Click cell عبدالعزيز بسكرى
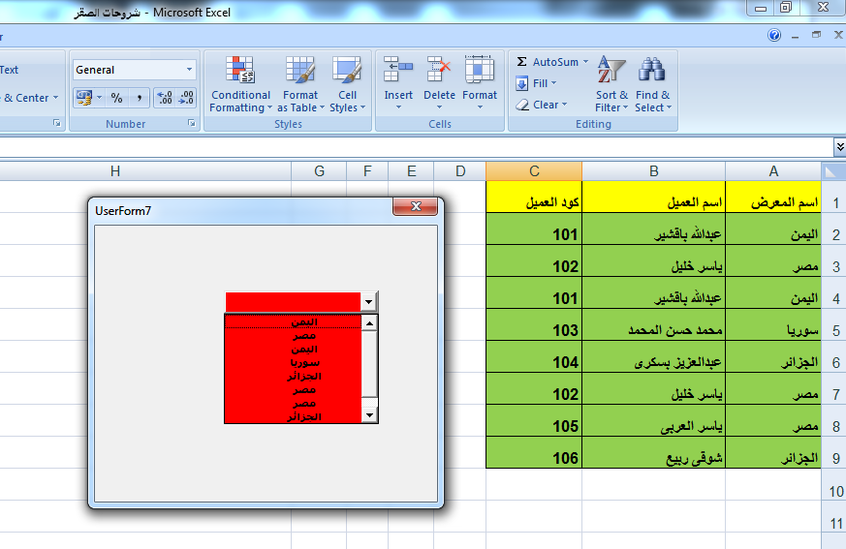Viewport: 846px width, 549px height. coord(654,356)
